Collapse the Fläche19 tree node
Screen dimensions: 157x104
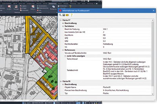pos(61,81)
